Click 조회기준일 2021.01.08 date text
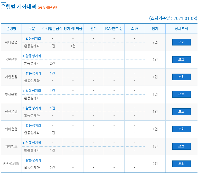The height and width of the screenshot is (173, 198). pyautogui.click(x=173, y=18)
